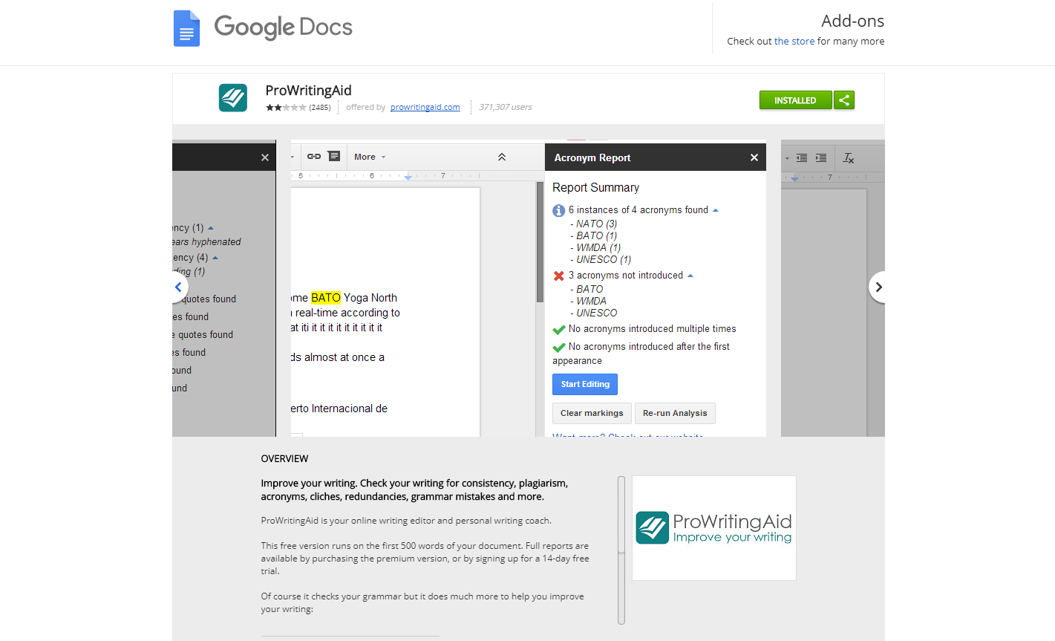The height and width of the screenshot is (641, 1055).
Task: Open the prowritingaid.com link
Action: [x=425, y=108]
